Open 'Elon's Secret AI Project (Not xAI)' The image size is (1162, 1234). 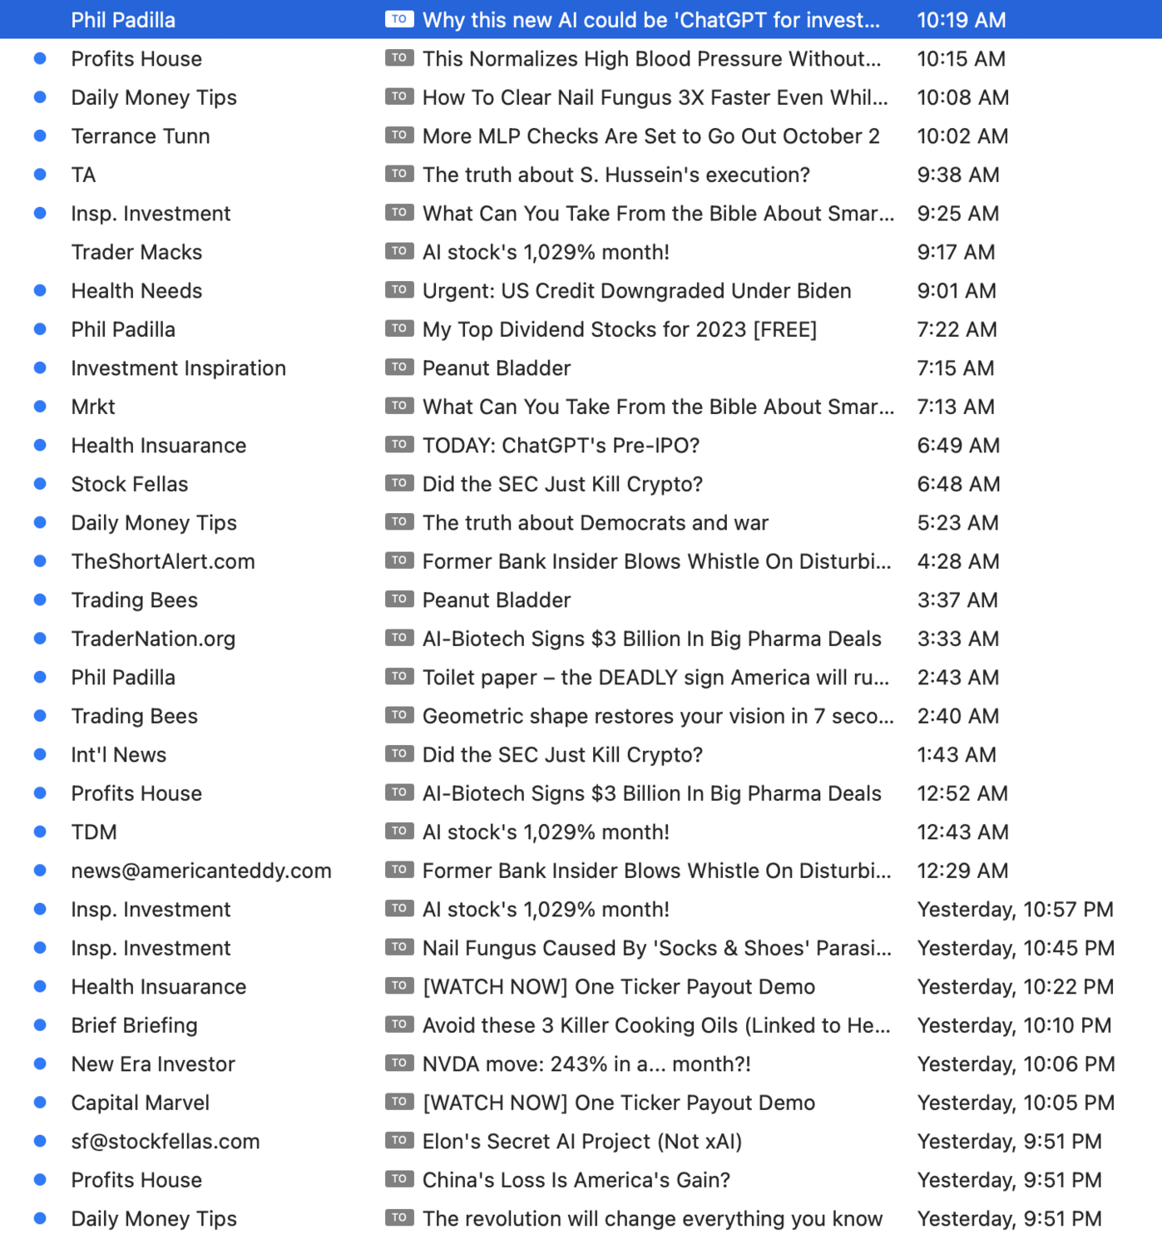coord(582,1142)
